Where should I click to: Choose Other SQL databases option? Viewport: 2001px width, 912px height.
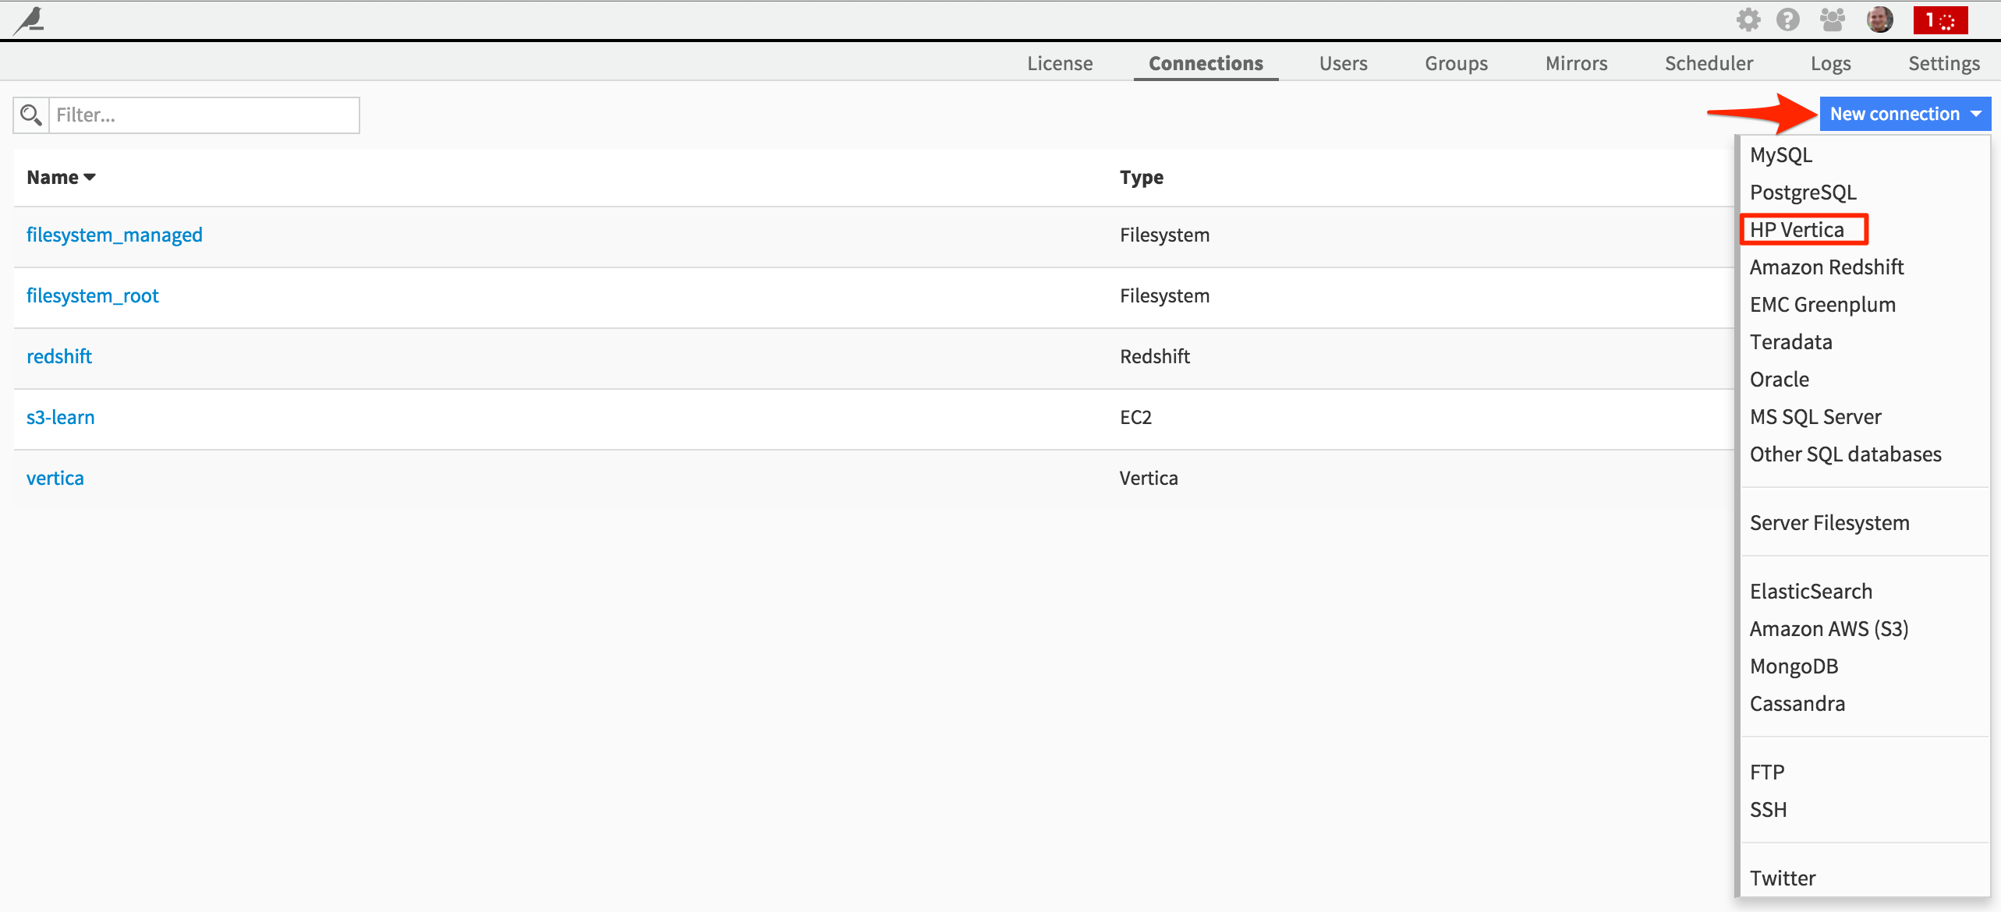click(1846, 454)
